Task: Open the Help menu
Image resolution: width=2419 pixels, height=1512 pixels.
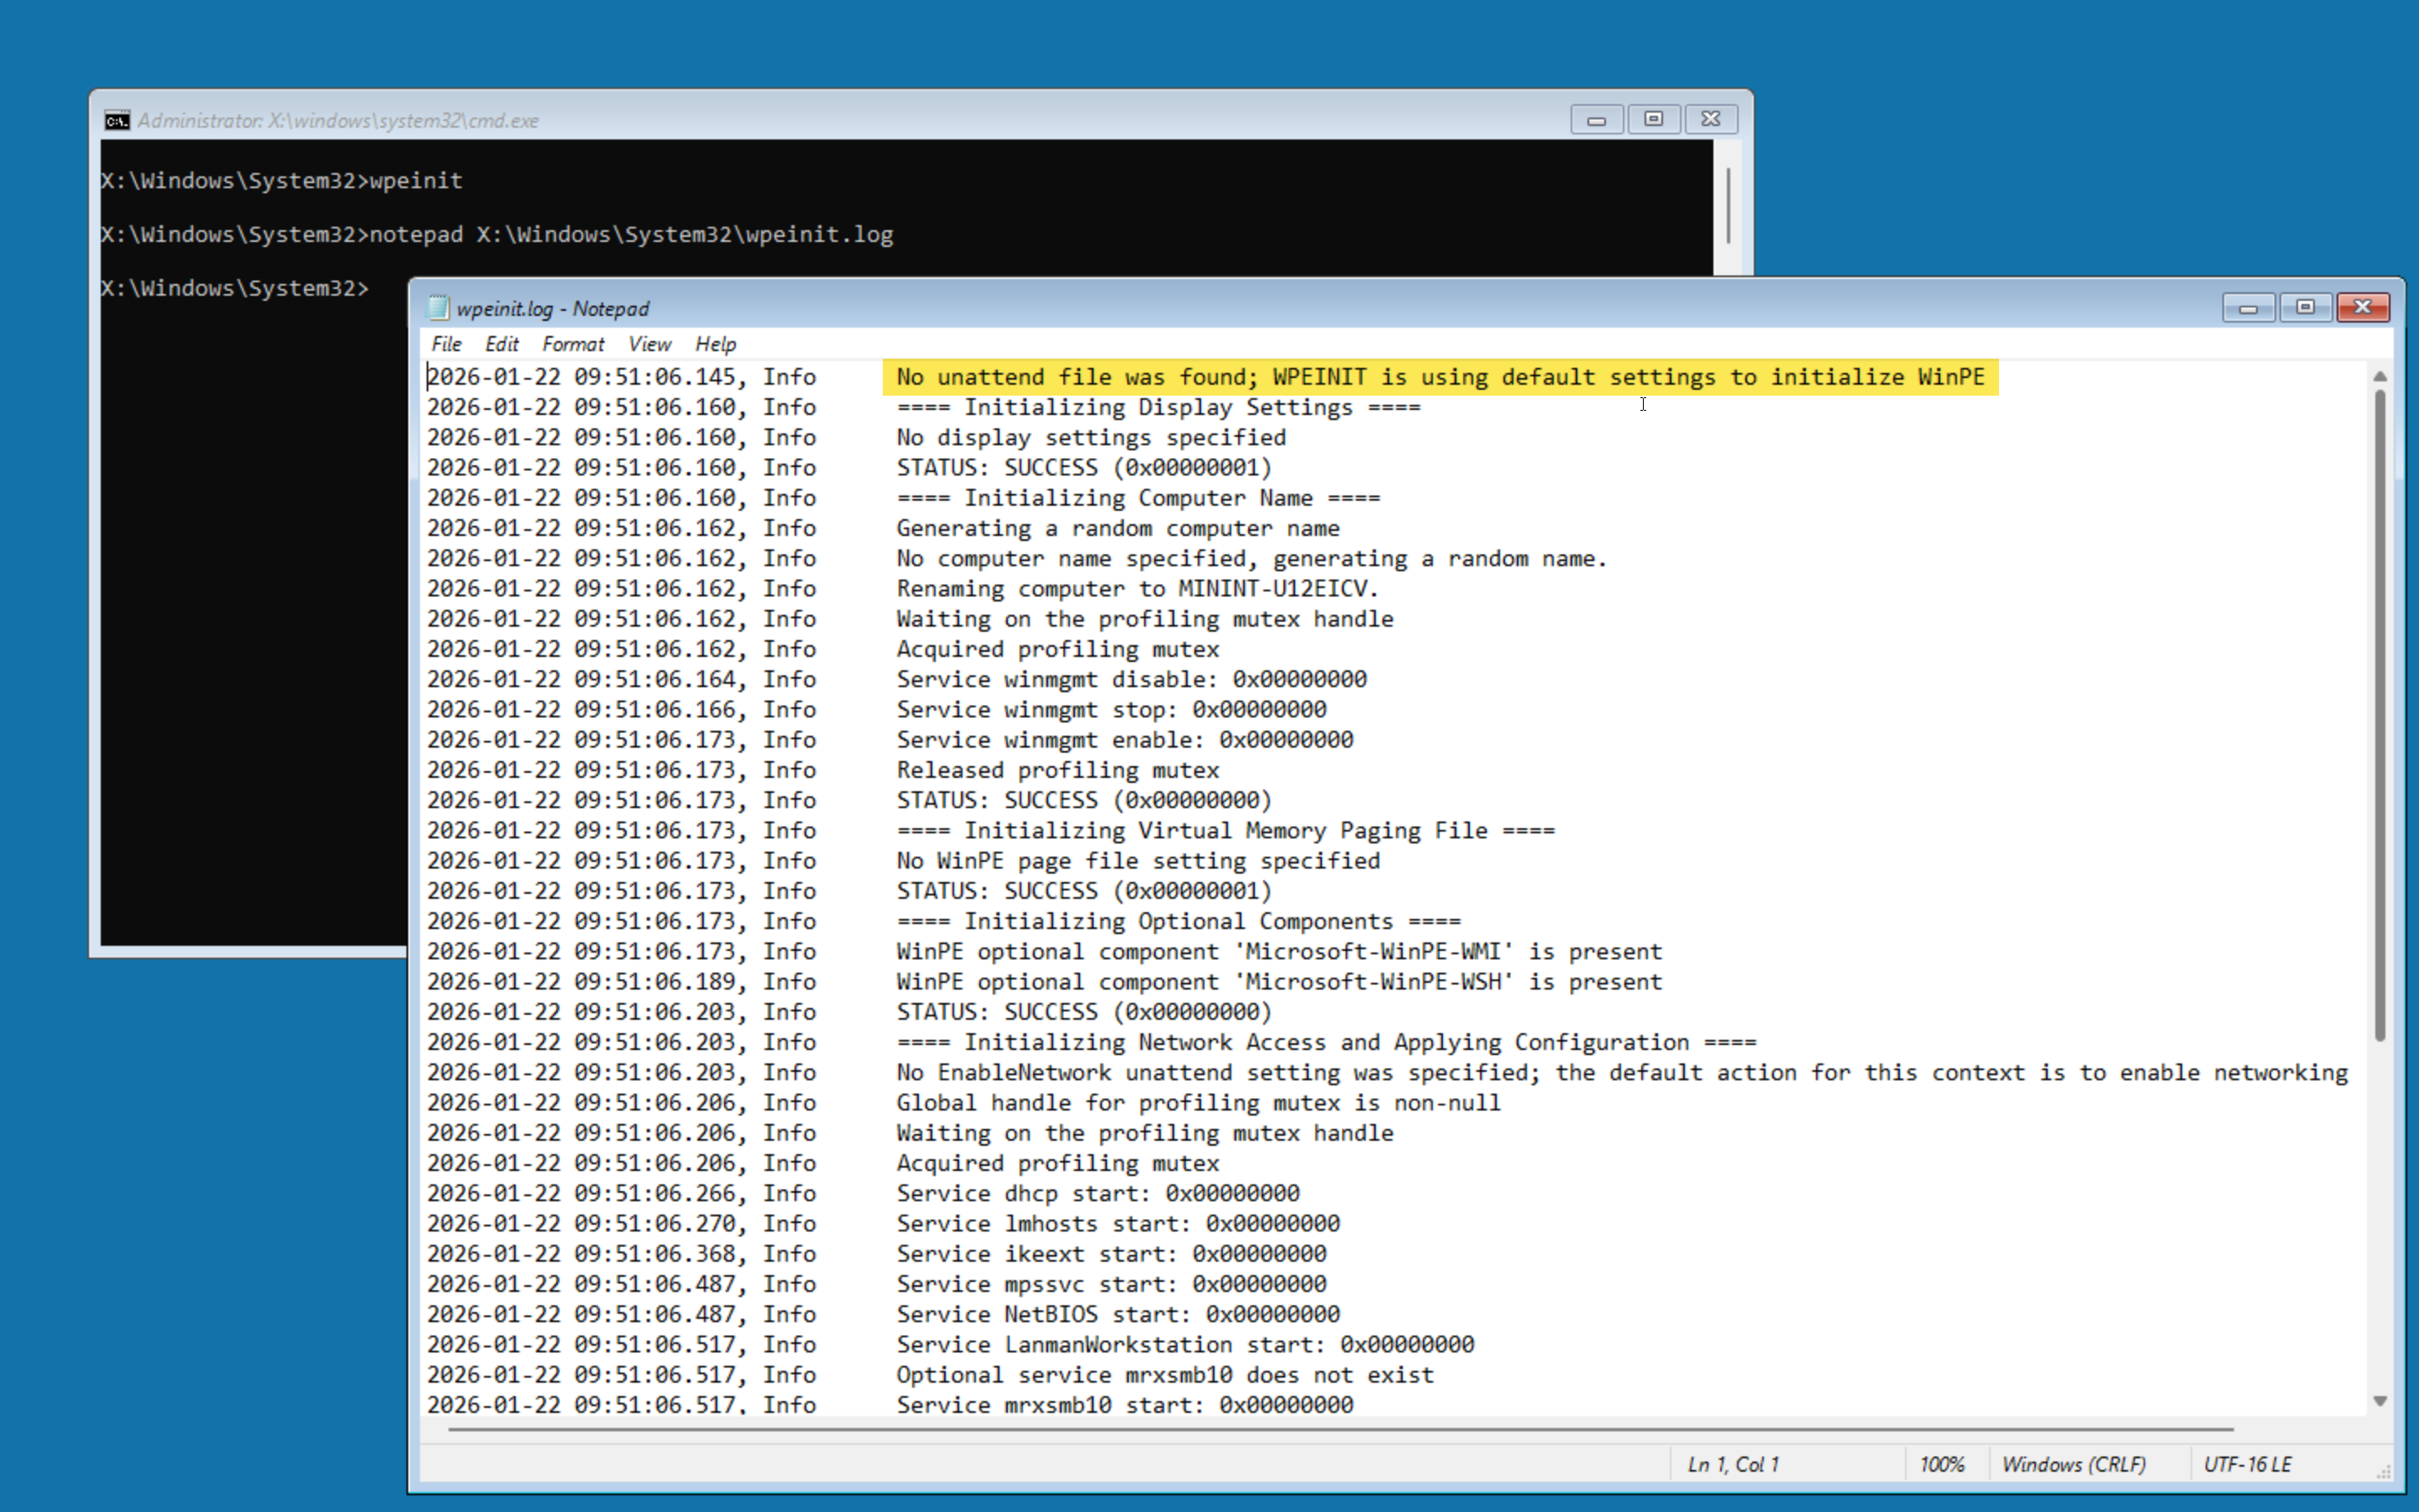Action: click(x=715, y=344)
